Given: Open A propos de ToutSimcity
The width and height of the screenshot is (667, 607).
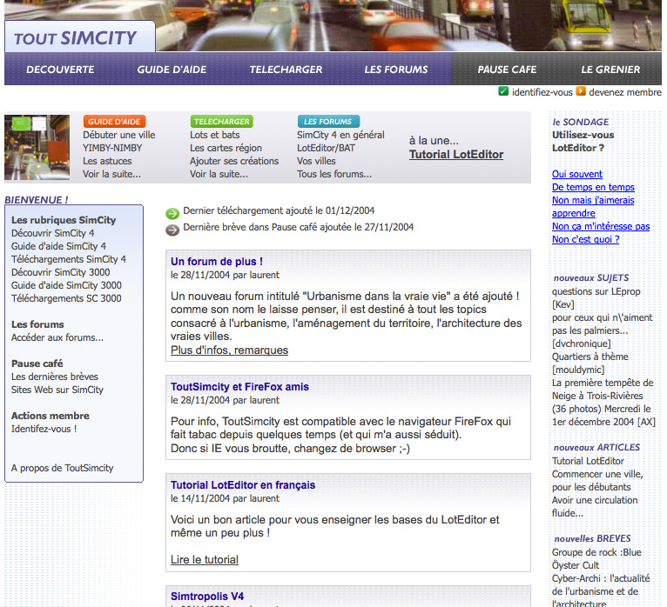Looking at the screenshot, I should [62, 468].
